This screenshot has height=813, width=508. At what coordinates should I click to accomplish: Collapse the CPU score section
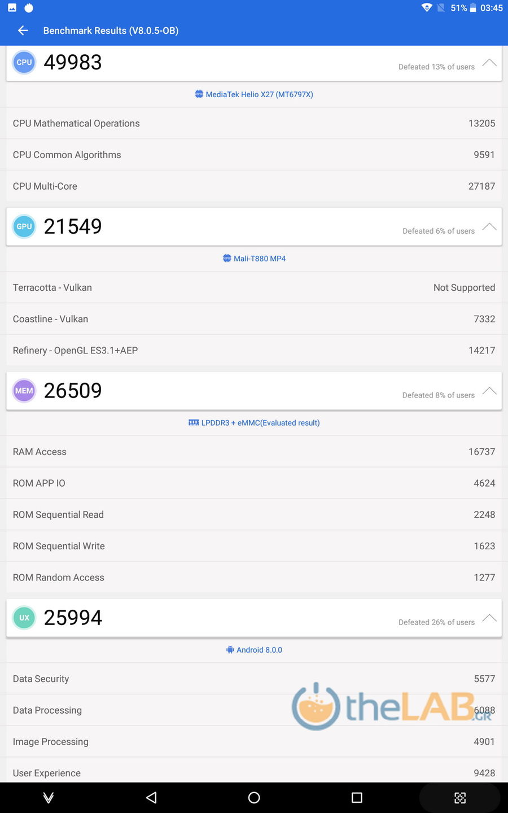[489, 63]
